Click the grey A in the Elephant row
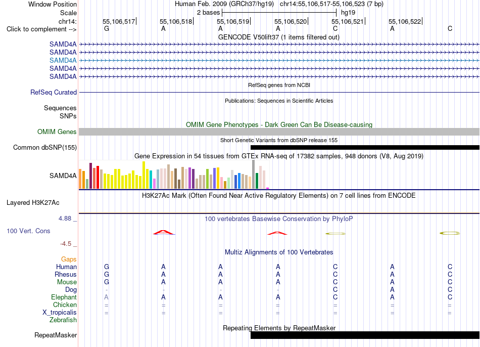This screenshot has height=347, width=480. pyautogui.click(x=106, y=297)
